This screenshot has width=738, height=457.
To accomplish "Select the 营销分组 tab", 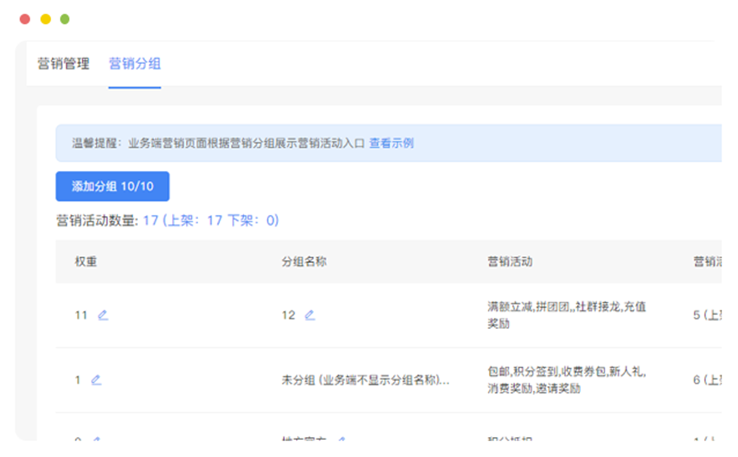I will (x=135, y=64).
